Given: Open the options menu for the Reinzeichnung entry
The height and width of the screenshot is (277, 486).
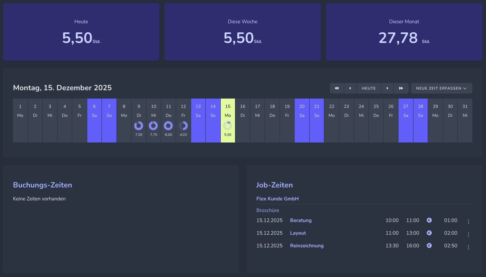Looking at the screenshot, I should [468, 246].
